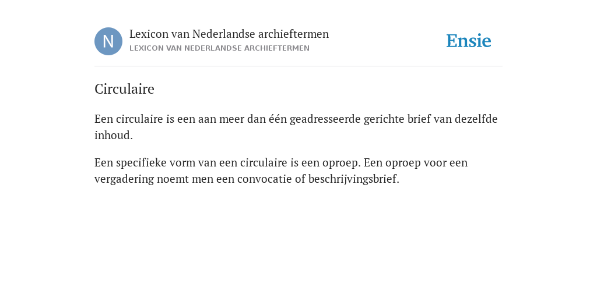Click the horizontal divider line below header
Screen dimensions: 597x298
298,66
